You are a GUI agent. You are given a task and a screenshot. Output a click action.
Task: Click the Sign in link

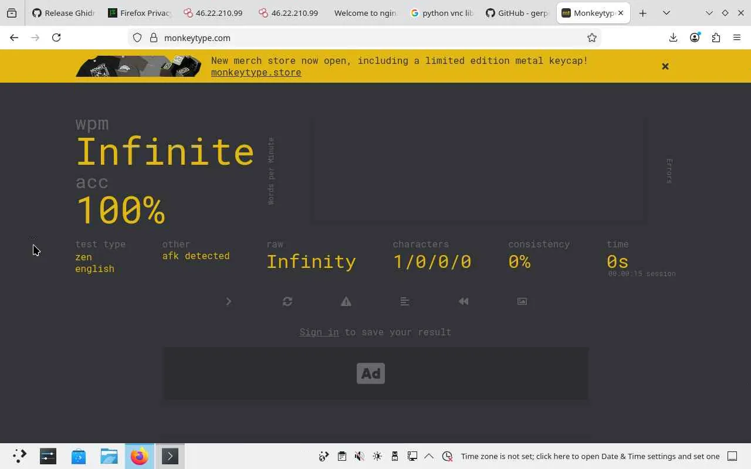pyautogui.click(x=319, y=332)
